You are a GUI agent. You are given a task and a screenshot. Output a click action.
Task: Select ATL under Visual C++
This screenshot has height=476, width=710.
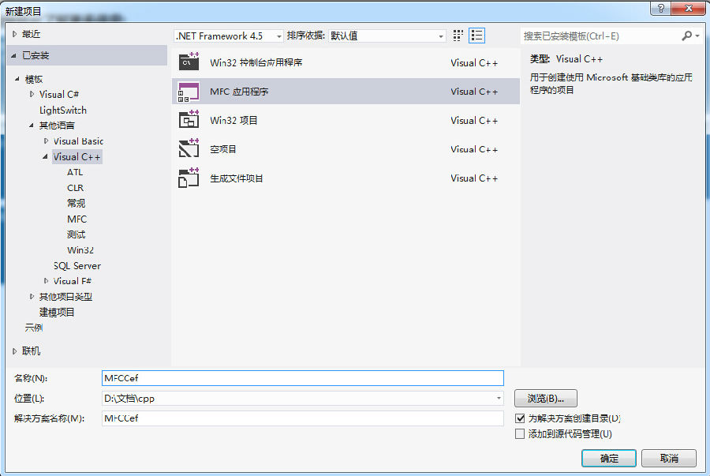tap(75, 172)
